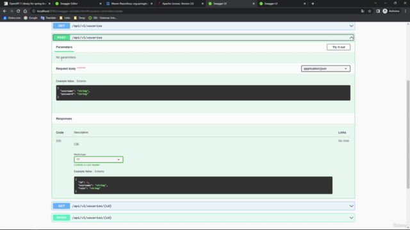This screenshot has width=410, height=230.
Task: Reload the current page
Action: point(19,11)
